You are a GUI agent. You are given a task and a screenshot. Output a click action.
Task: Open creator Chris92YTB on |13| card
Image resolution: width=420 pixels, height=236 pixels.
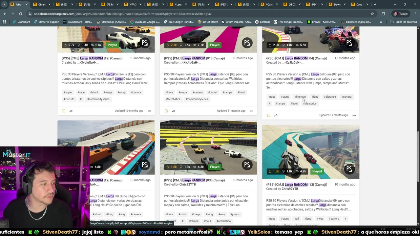click(x=289, y=189)
